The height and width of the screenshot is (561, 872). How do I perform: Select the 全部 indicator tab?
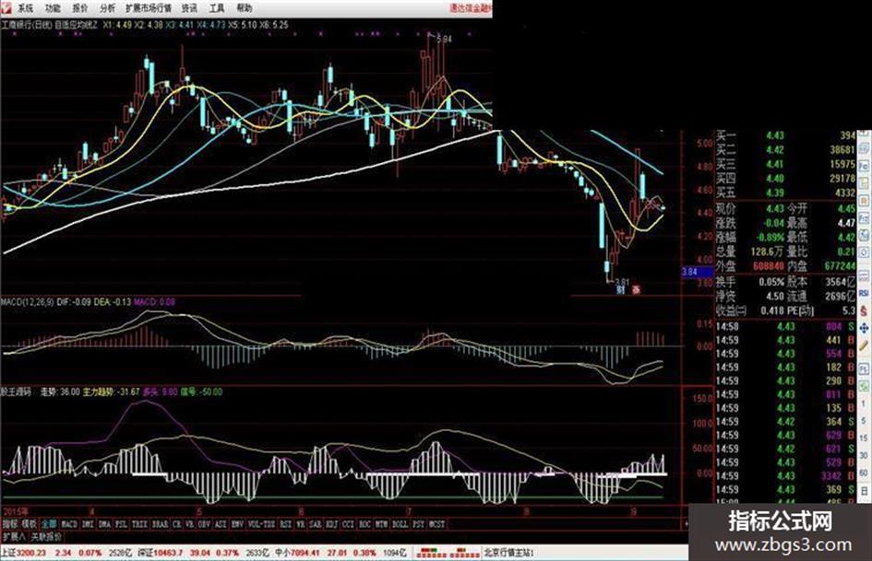(49, 524)
